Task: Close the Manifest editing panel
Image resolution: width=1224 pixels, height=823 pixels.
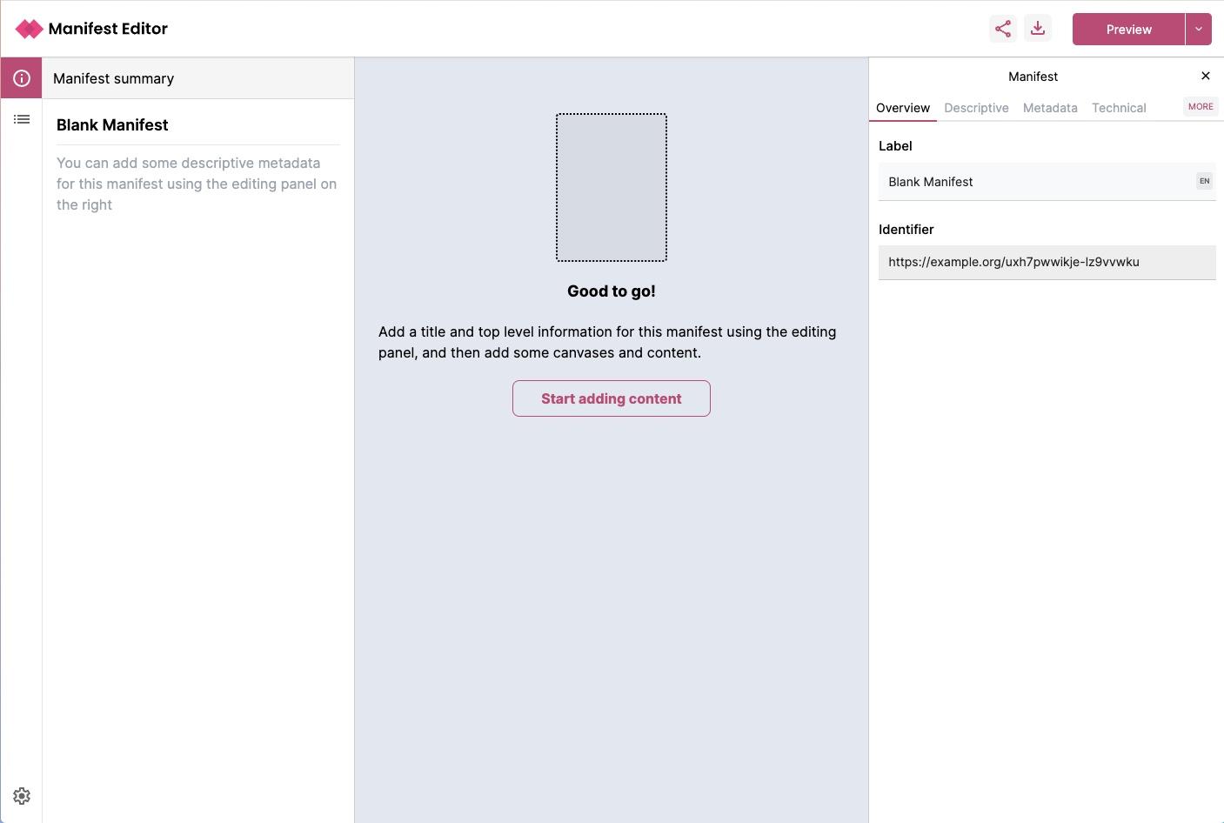Action: (x=1205, y=77)
